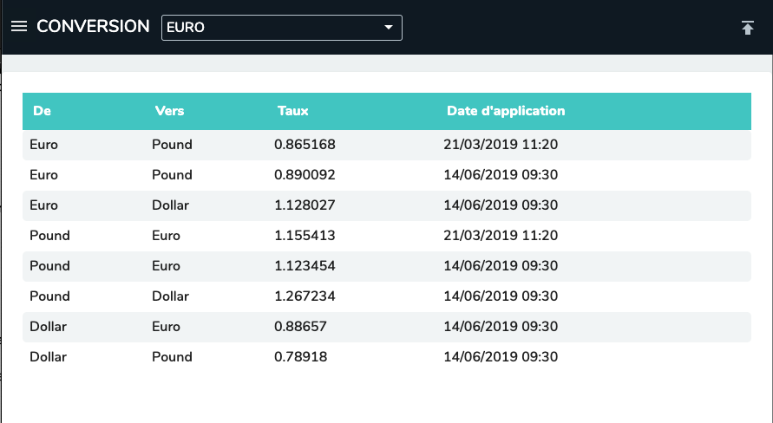Select the Dollar to Euro row
This screenshot has width=773, height=423.
[x=386, y=327]
